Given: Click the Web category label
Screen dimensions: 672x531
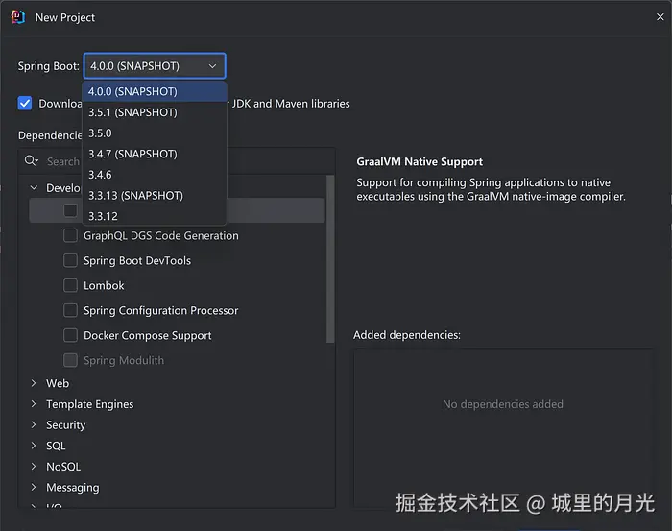Looking at the screenshot, I should tap(58, 383).
